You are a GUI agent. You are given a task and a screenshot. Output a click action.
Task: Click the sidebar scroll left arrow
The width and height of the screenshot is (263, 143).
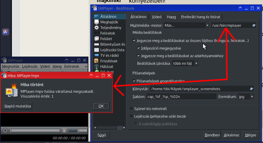pyautogui.click(x=95, y=128)
